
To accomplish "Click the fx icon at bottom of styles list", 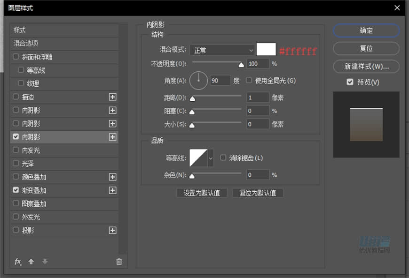I will pyautogui.click(x=18, y=262).
